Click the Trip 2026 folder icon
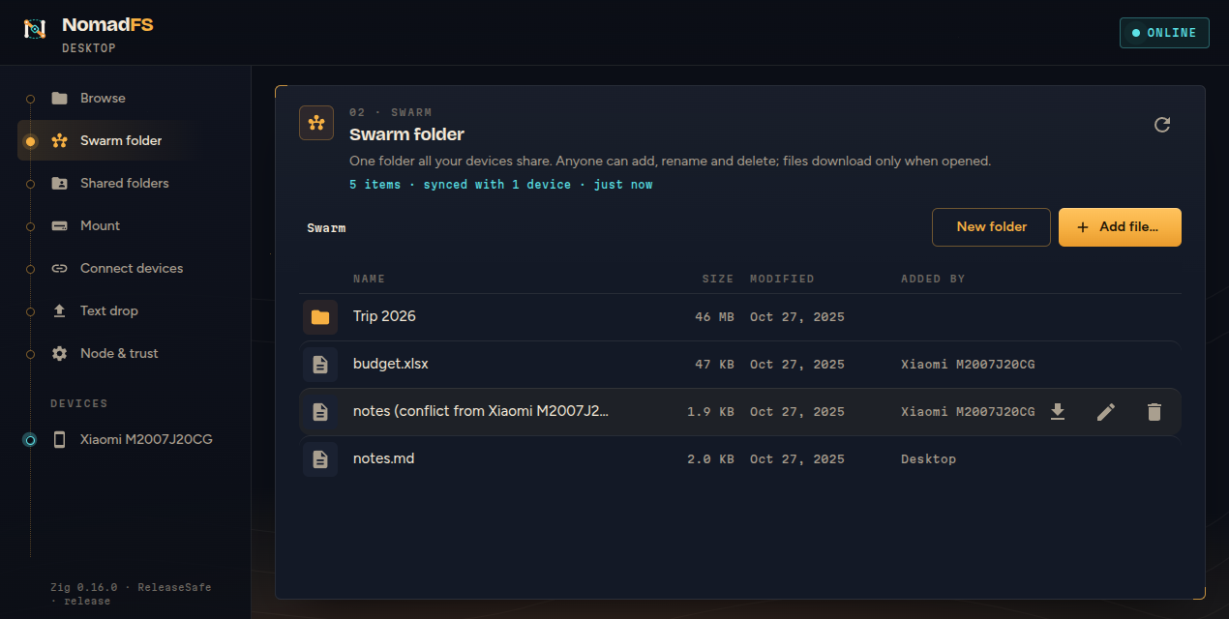The height and width of the screenshot is (619, 1229). click(x=320, y=317)
